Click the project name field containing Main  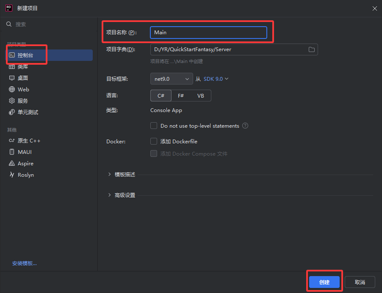tap(208, 33)
